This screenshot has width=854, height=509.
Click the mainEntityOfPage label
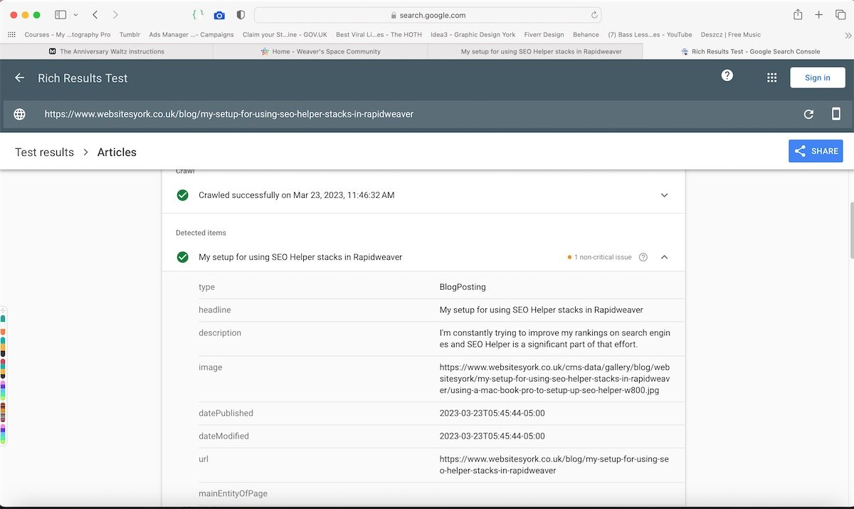233,493
